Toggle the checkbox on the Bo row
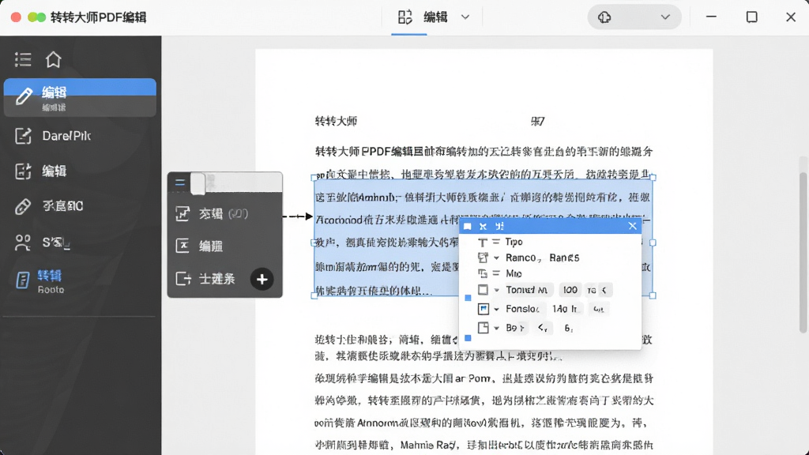This screenshot has height=455, width=809. (x=483, y=328)
